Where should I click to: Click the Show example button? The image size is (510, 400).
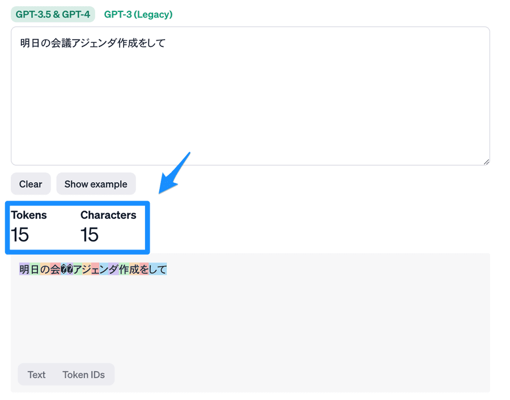(x=96, y=184)
